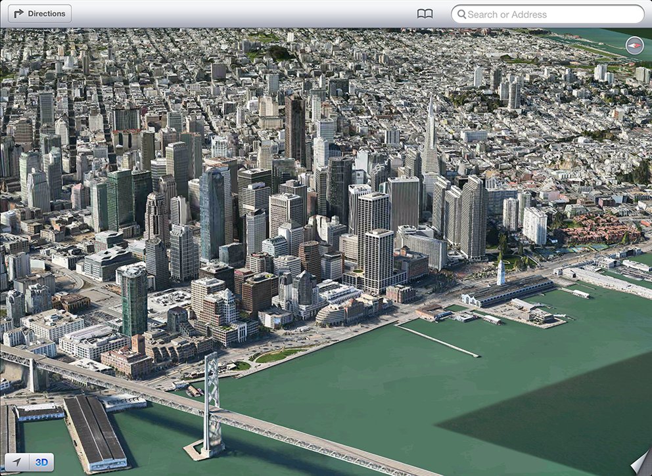Focus the Search or Address field
The width and height of the screenshot is (652, 476).
coord(547,14)
